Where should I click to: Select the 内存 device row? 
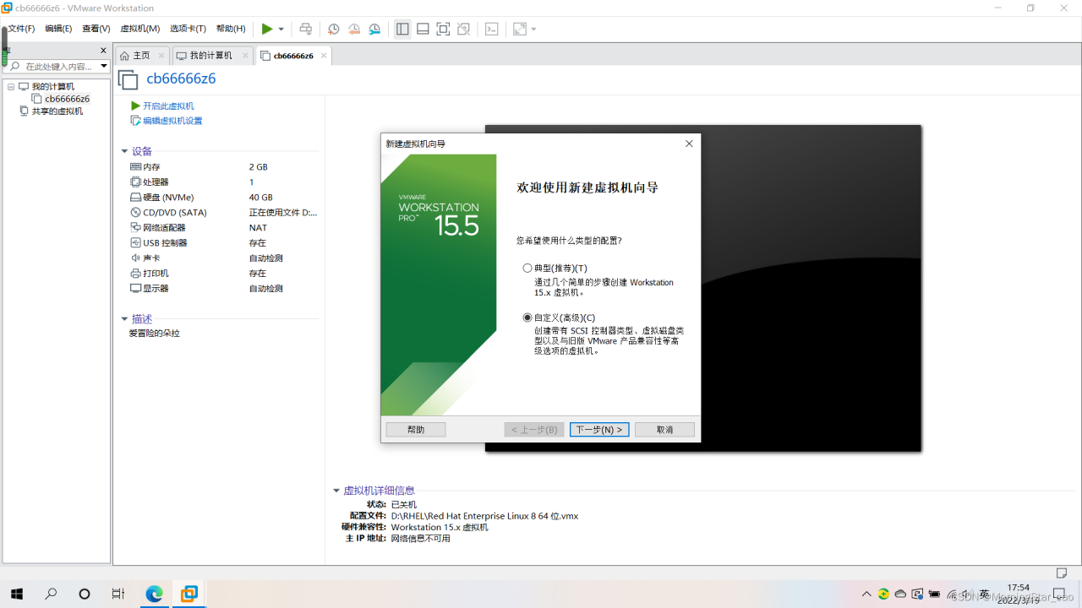pos(223,167)
